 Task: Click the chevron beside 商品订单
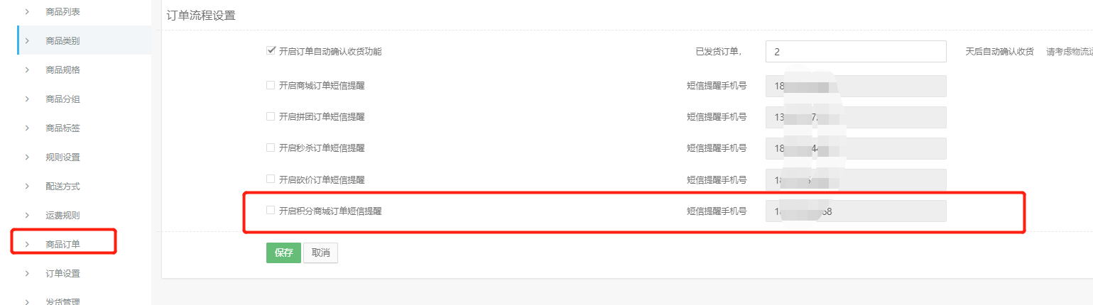point(27,244)
